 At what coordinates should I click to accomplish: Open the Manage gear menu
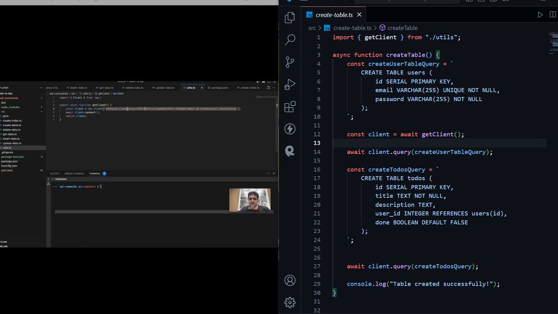[290, 302]
